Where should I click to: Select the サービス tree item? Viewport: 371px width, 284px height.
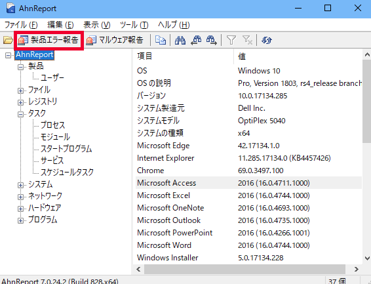[x=52, y=161]
